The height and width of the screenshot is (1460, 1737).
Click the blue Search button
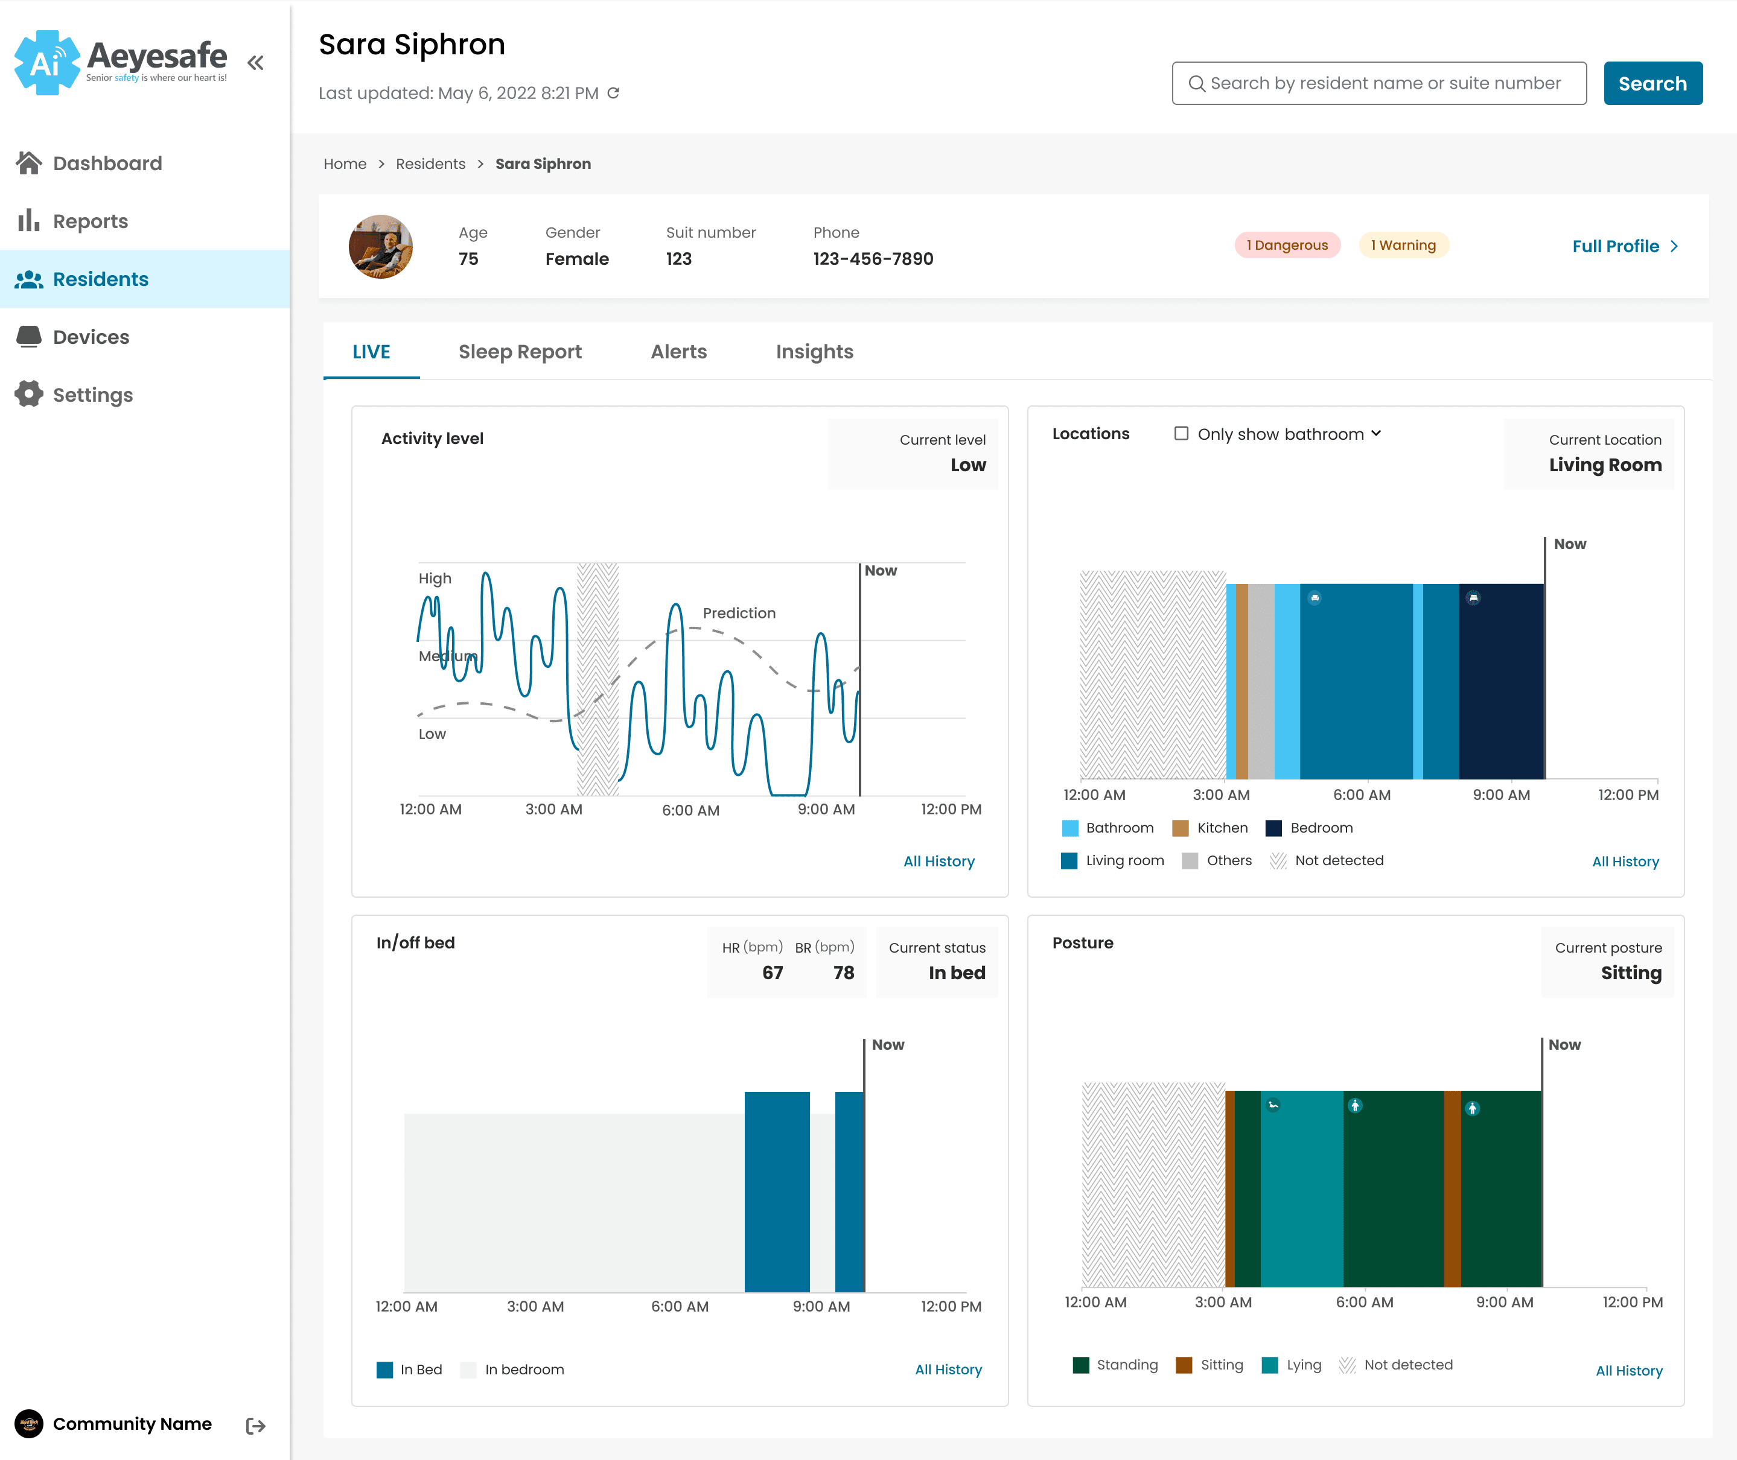[x=1653, y=84]
